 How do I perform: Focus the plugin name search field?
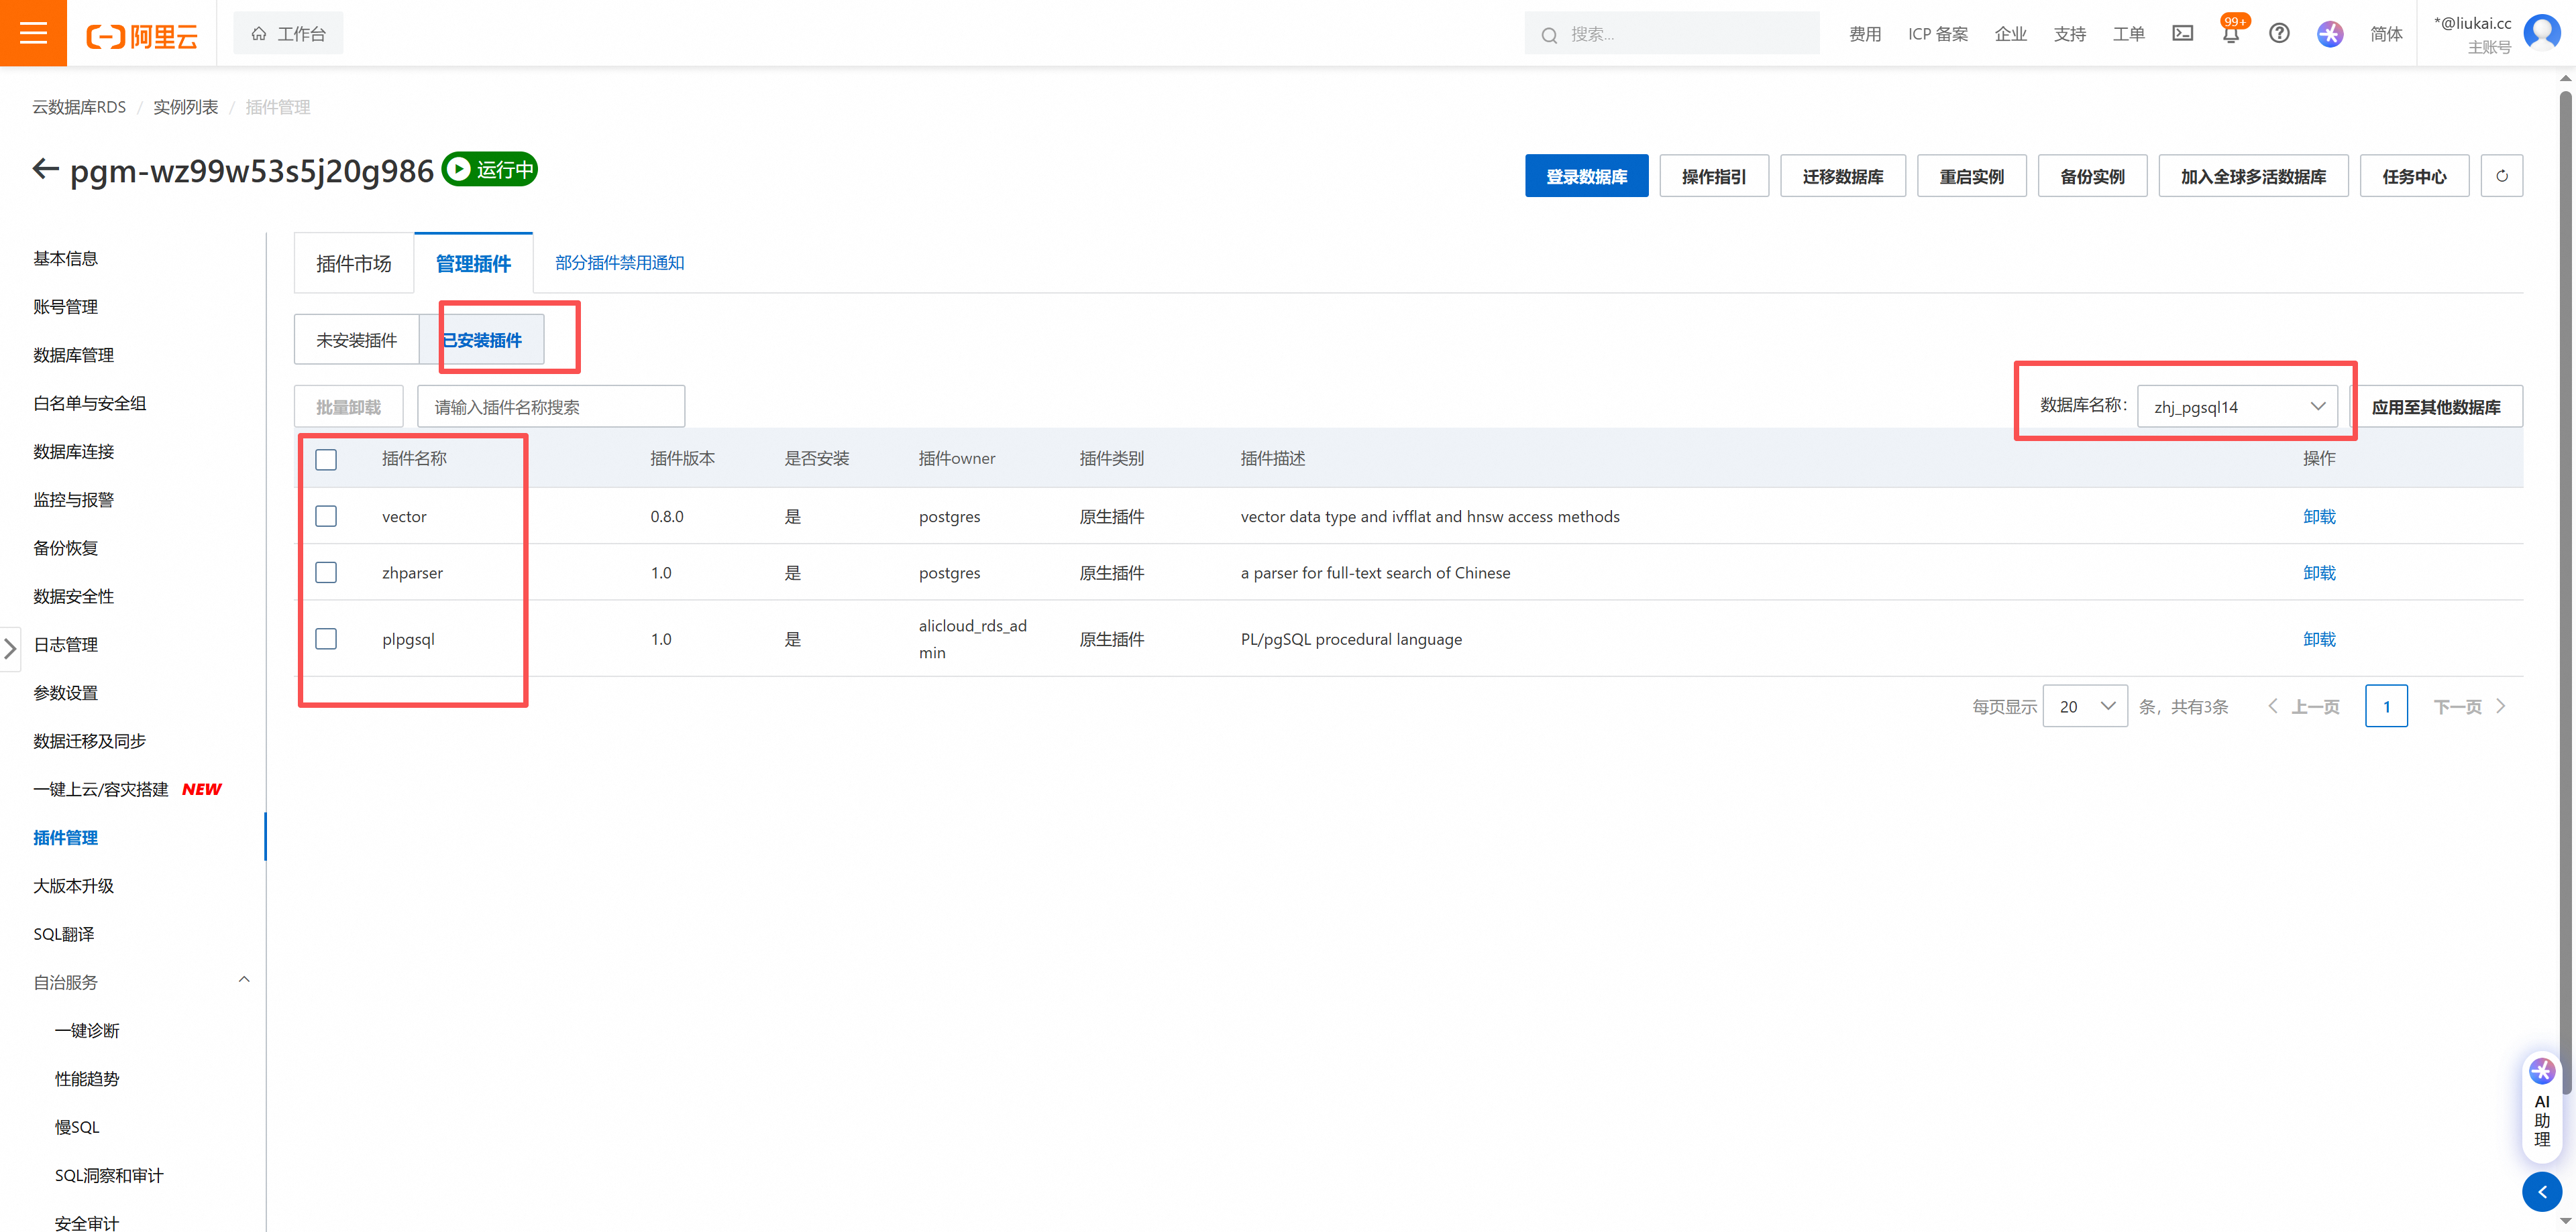[550, 407]
